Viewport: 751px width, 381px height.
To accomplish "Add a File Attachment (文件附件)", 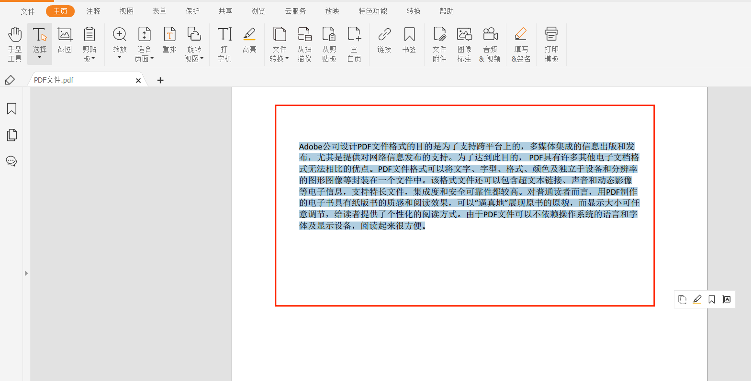I will pos(439,44).
